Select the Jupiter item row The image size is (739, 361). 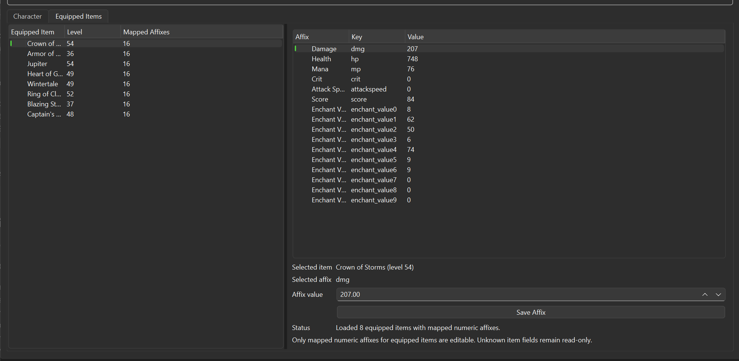pos(37,64)
